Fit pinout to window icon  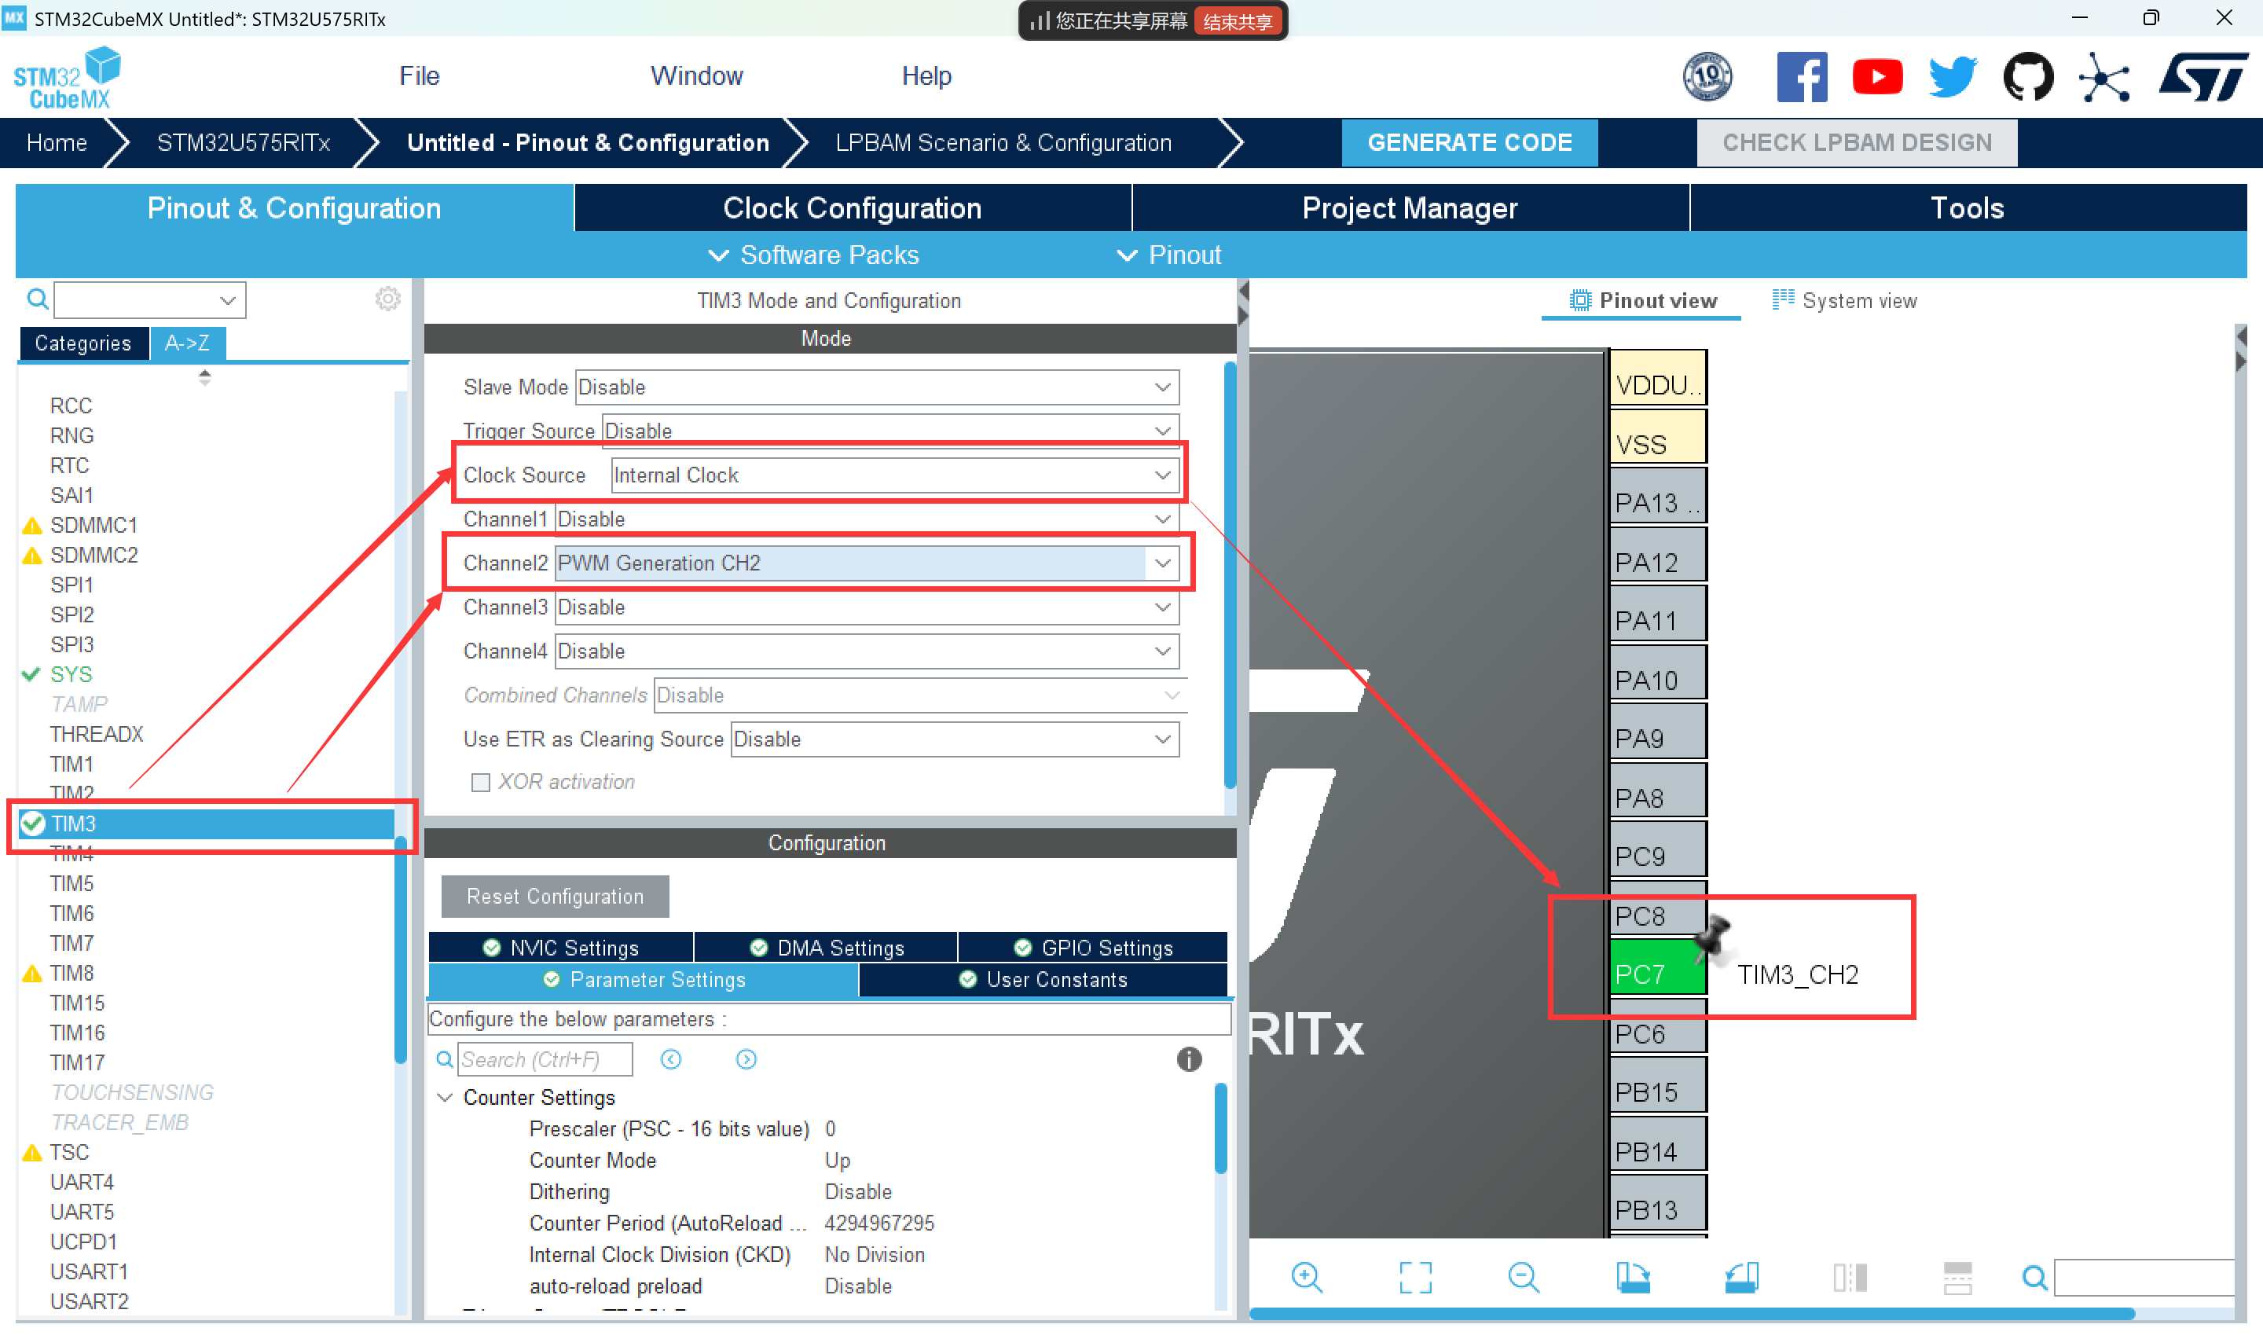[1415, 1278]
